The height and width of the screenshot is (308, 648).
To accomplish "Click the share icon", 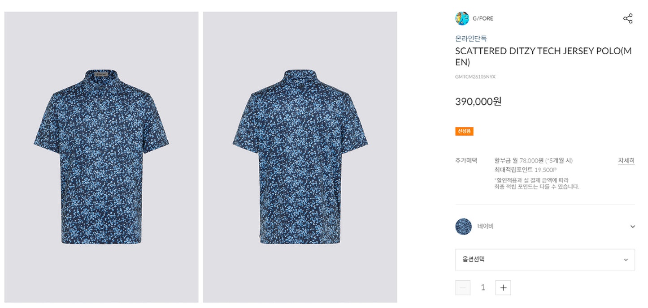I will point(628,18).
